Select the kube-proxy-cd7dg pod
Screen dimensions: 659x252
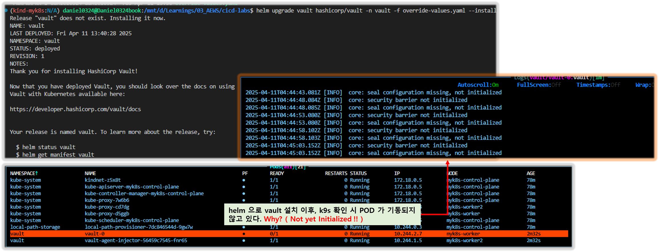(x=107, y=207)
